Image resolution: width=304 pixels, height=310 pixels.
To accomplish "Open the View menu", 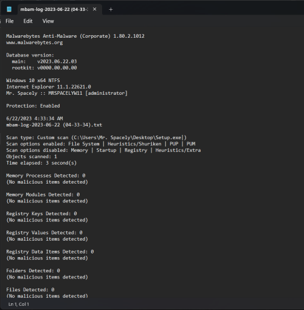I will point(48,21).
